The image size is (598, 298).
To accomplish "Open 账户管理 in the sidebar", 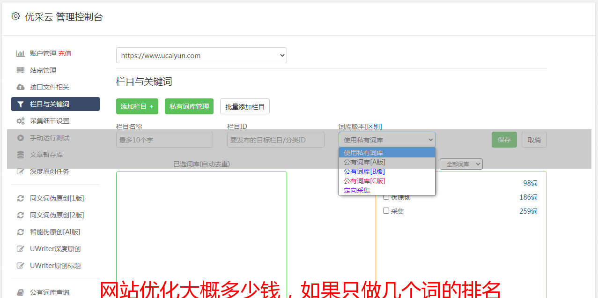I will point(43,53).
